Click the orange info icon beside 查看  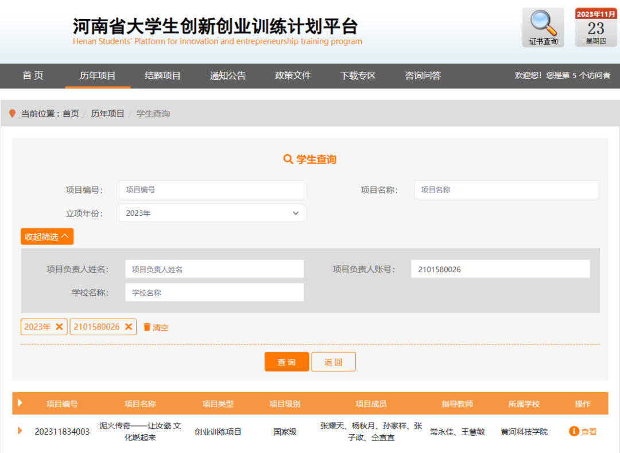[573, 431]
